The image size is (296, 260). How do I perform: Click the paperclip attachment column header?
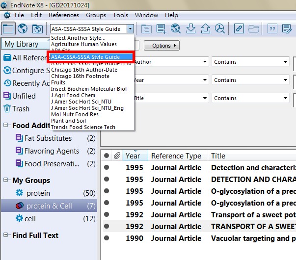tap(117, 156)
